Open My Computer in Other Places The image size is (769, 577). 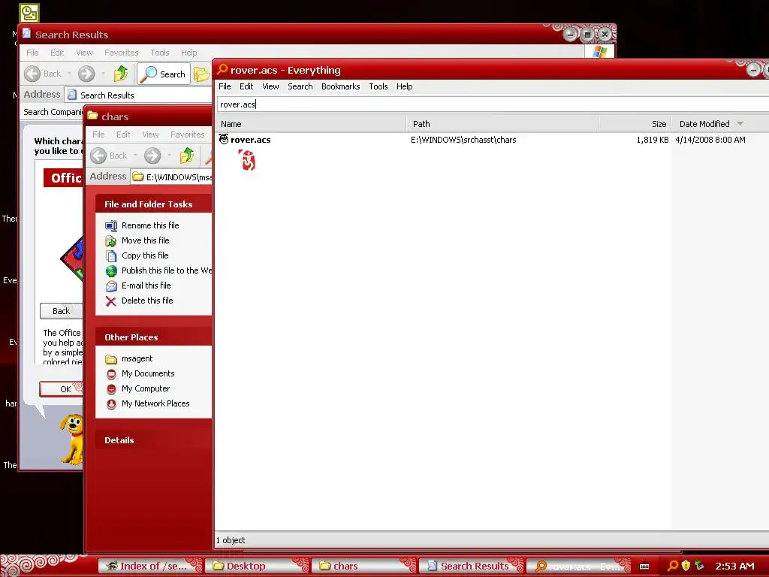(146, 388)
